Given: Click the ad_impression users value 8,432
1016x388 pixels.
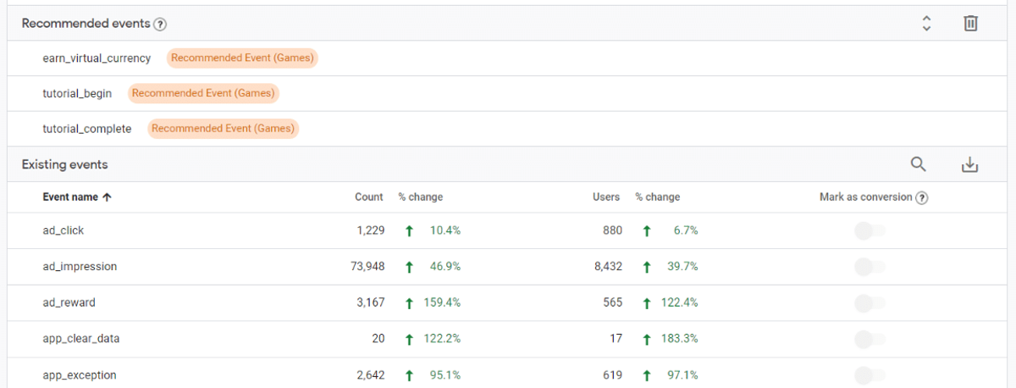Looking at the screenshot, I should [x=607, y=267].
